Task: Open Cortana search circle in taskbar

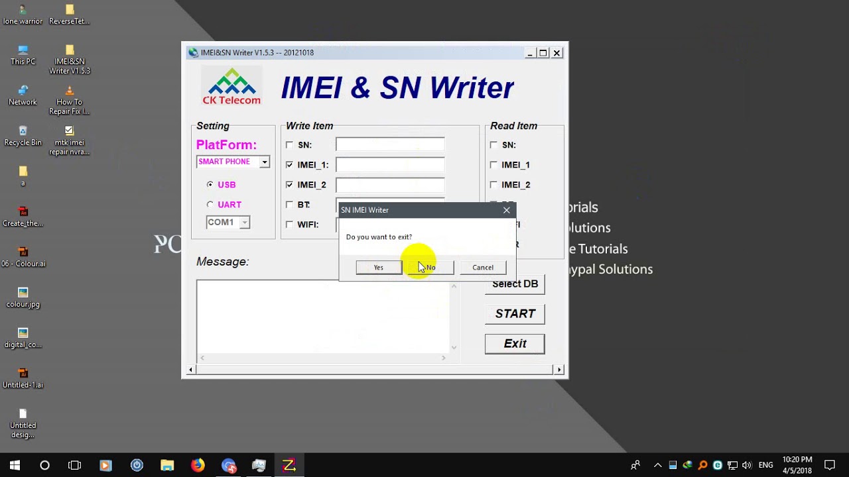Action: click(44, 465)
